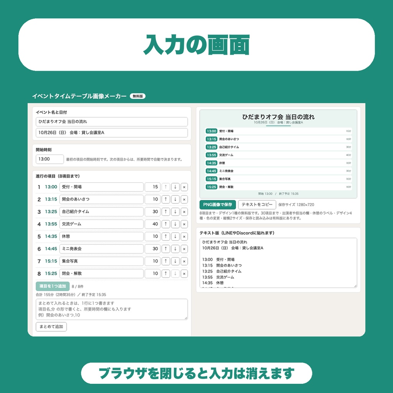This screenshot has height=393, width=393.
Task: Delete row 1 受付・開場
Action: [x=184, y=187]
